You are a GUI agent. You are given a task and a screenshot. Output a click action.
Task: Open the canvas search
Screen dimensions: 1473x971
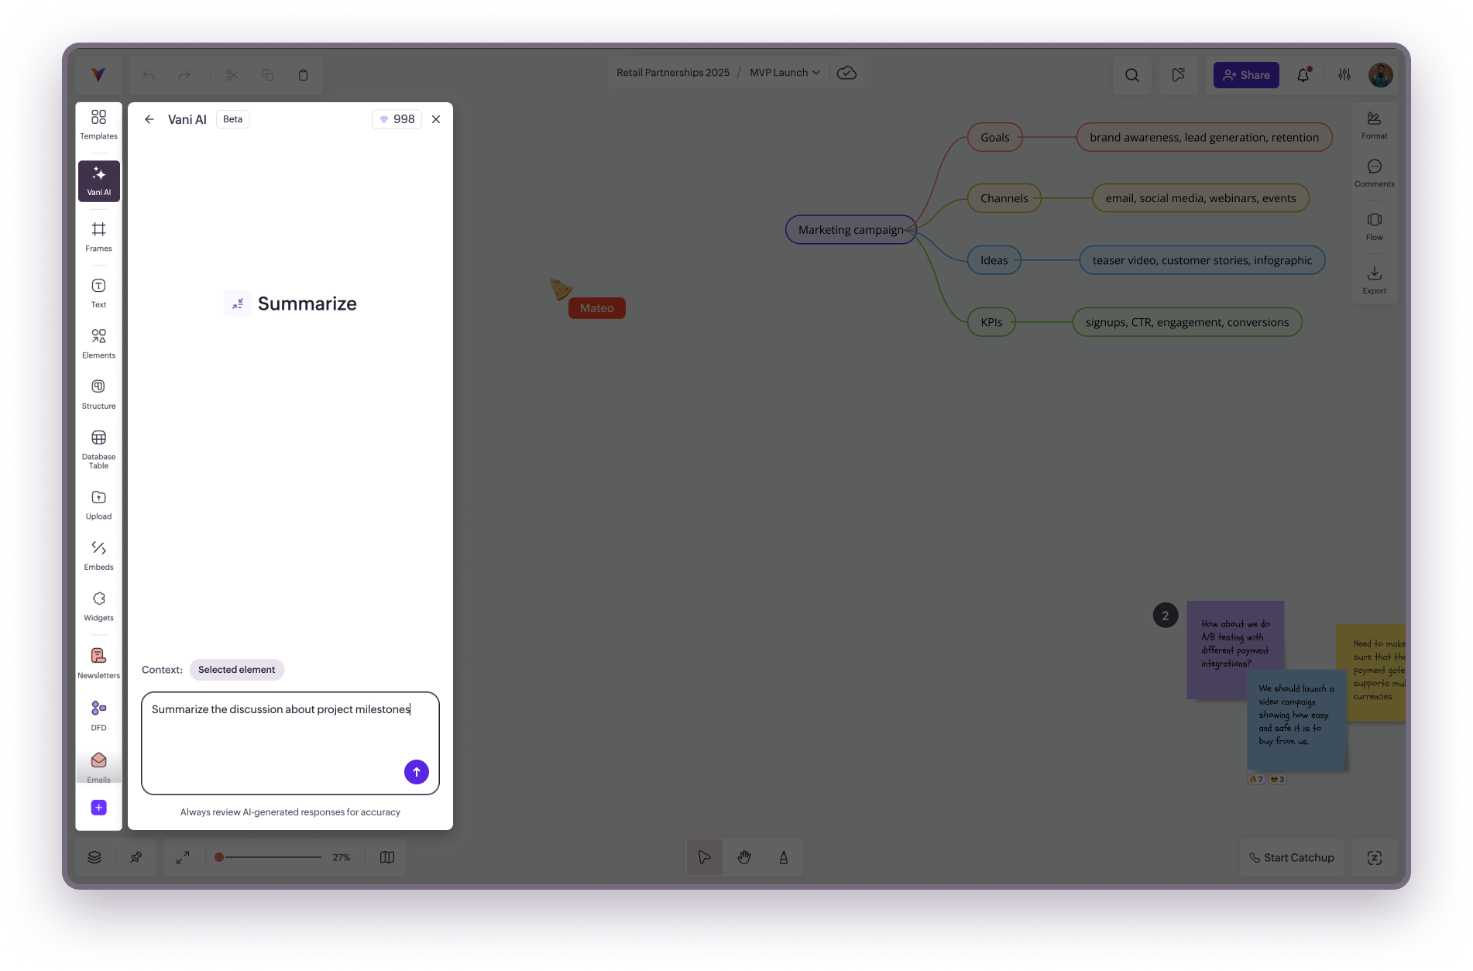point(1132,75)
